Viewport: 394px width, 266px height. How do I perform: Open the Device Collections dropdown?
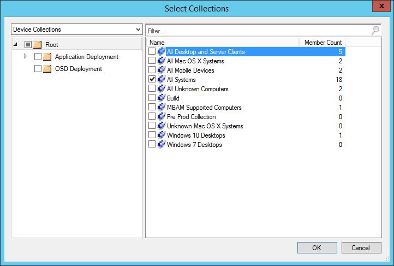[77, 29]
